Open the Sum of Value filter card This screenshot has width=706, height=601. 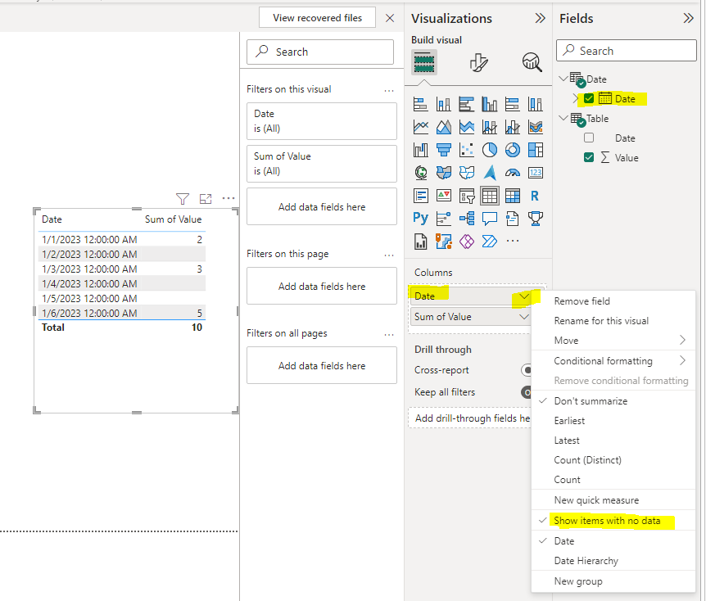coord(322,164)
